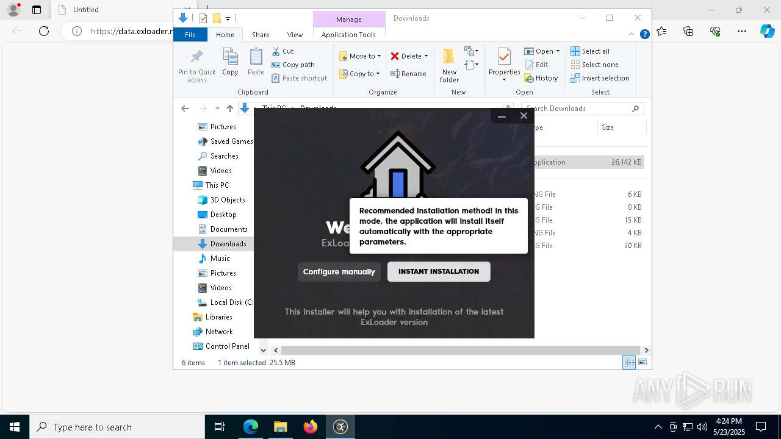Image resolution: width=781 pixels, height=439 pixels.
Task: Open the Recent locations dropdown chevron
Action: point(217,109)
